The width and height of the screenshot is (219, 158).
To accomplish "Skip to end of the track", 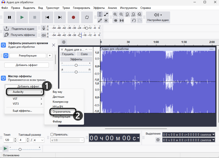I will (60, 17).
